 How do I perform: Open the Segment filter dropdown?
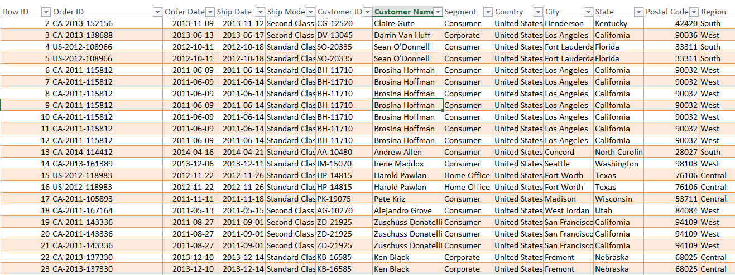[x=488, y=12]
